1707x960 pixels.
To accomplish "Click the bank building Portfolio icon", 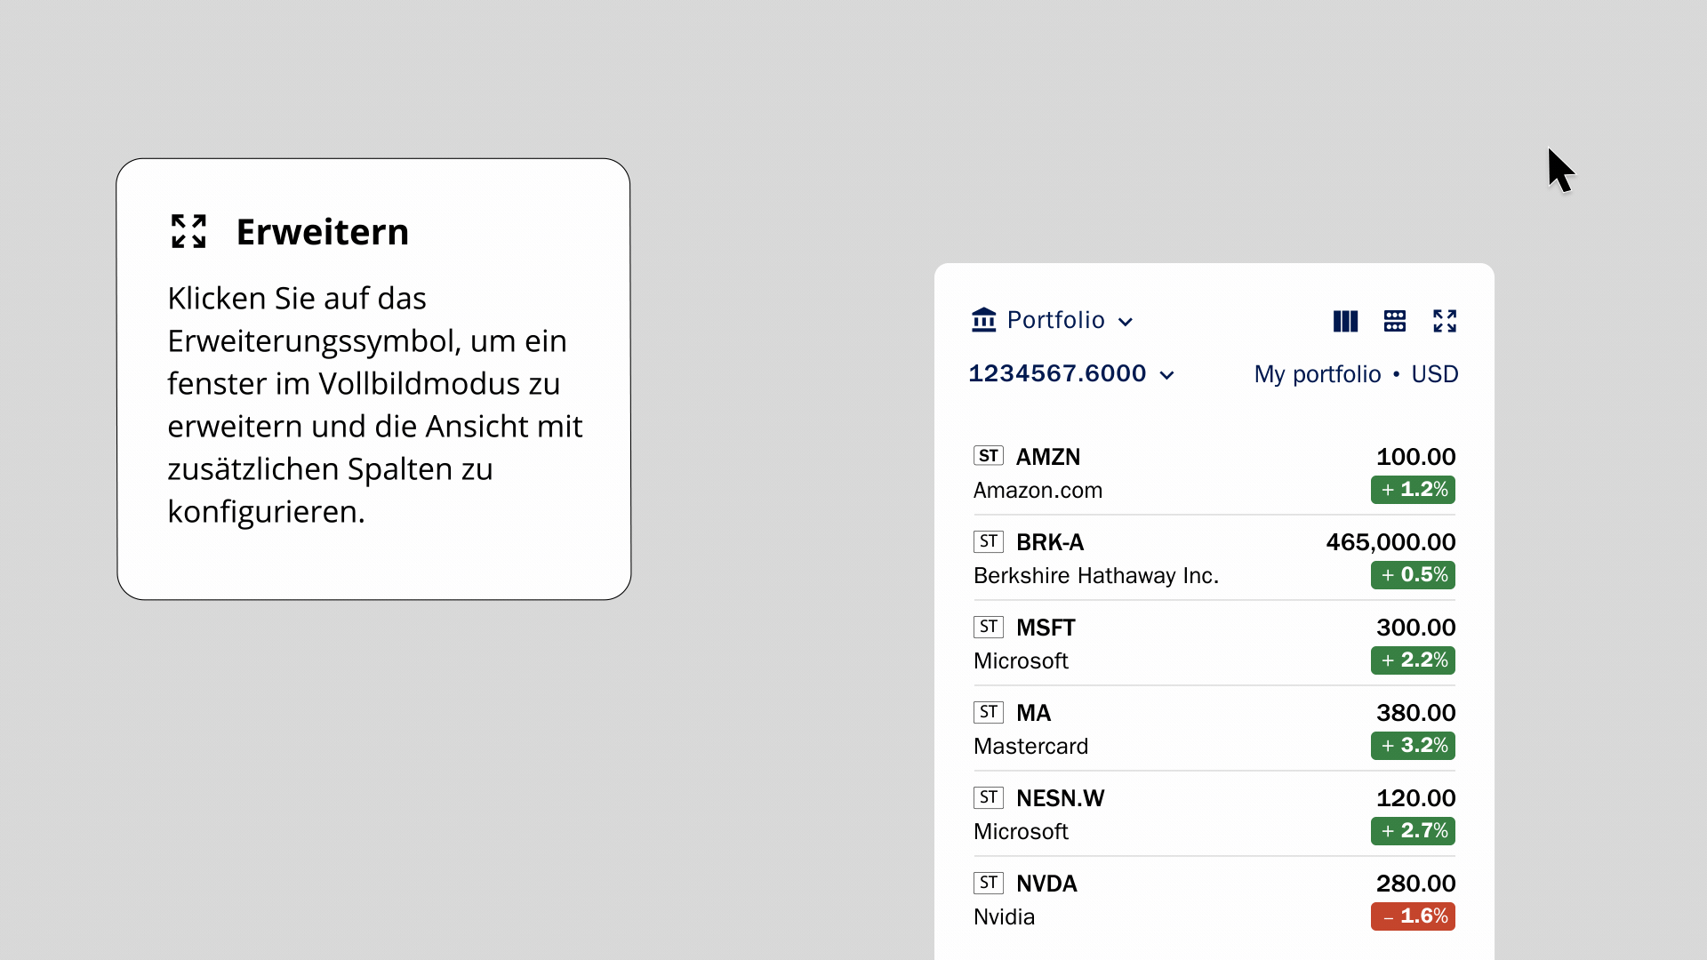I will pyautogui.click(x=984, y=320).
